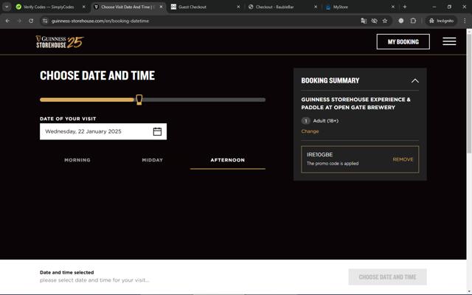This screenshot has width=472, height=295.
Task: Click the circular icon beside extensions
Action: (x=400, y=21)
